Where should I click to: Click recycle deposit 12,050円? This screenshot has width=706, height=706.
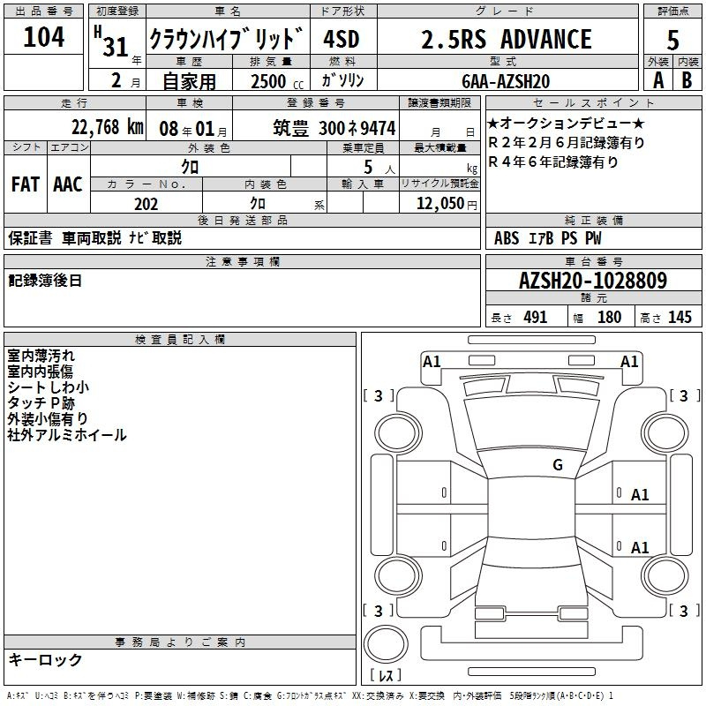click(447, 204)
